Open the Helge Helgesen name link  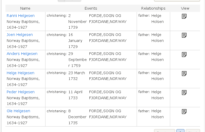pyautogui.click(x=21, y=73)
